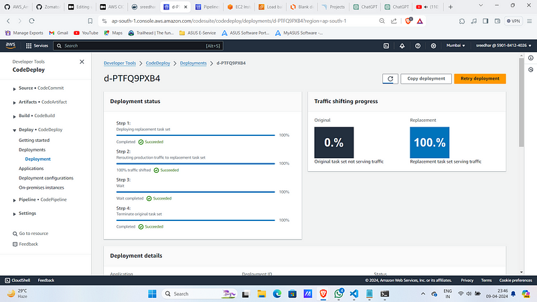
Task: Open the Go to resource search
Action: 31,234
